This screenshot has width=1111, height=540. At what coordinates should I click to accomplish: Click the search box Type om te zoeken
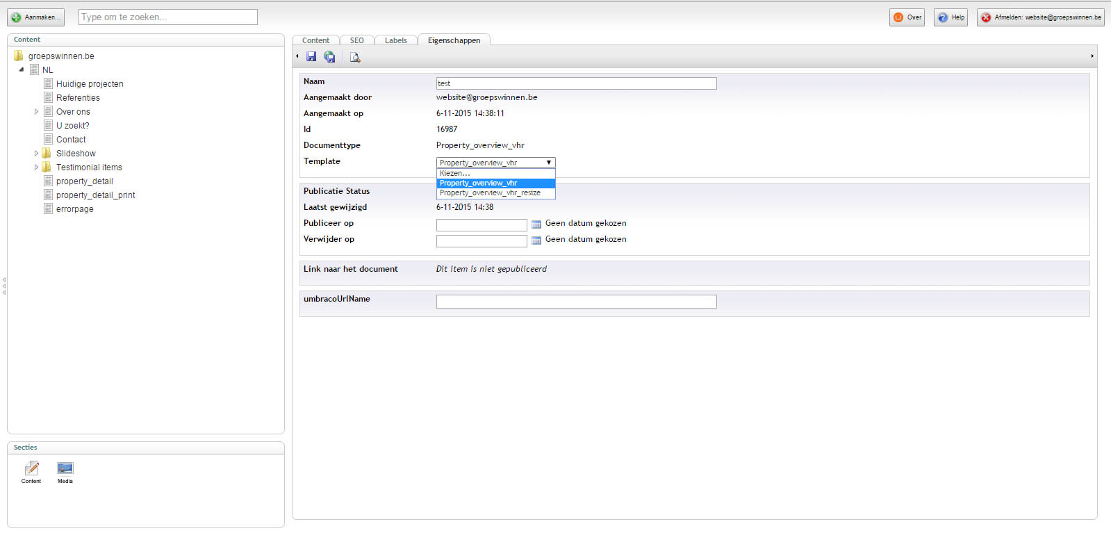167,17
